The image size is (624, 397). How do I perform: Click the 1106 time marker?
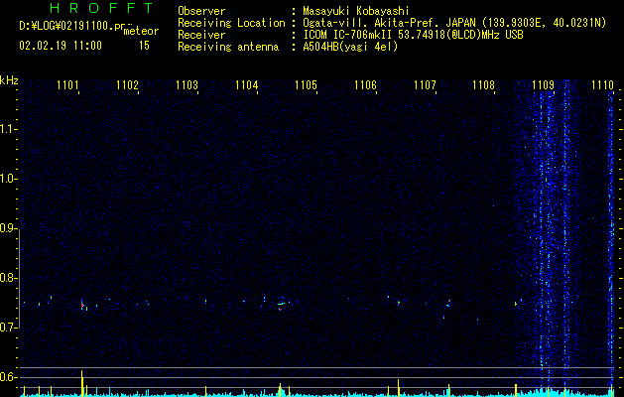[x=365, y=84]
